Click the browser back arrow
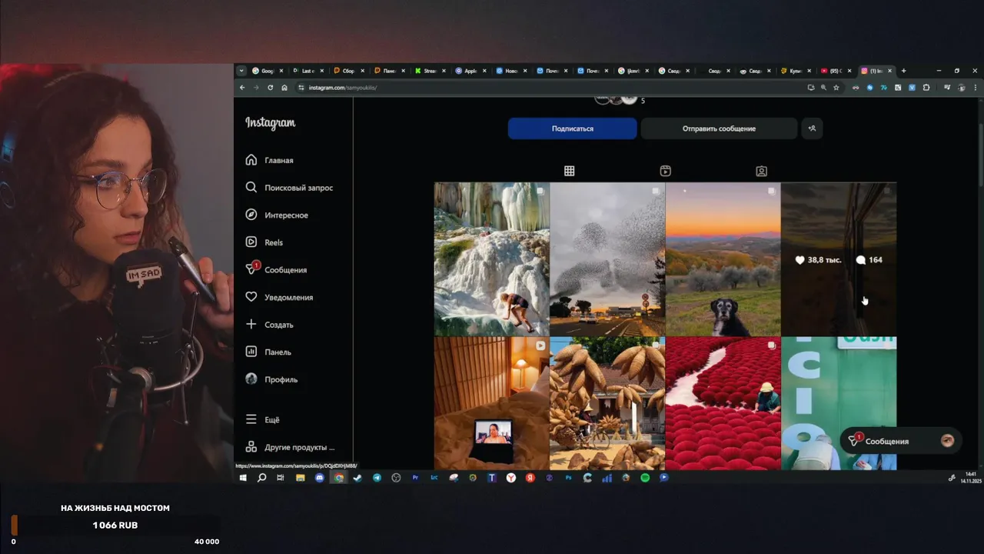The height and width of the screenshot is (554, 984). (242, 88)
